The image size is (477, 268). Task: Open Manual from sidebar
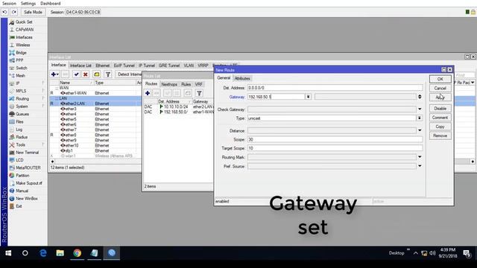22,191
